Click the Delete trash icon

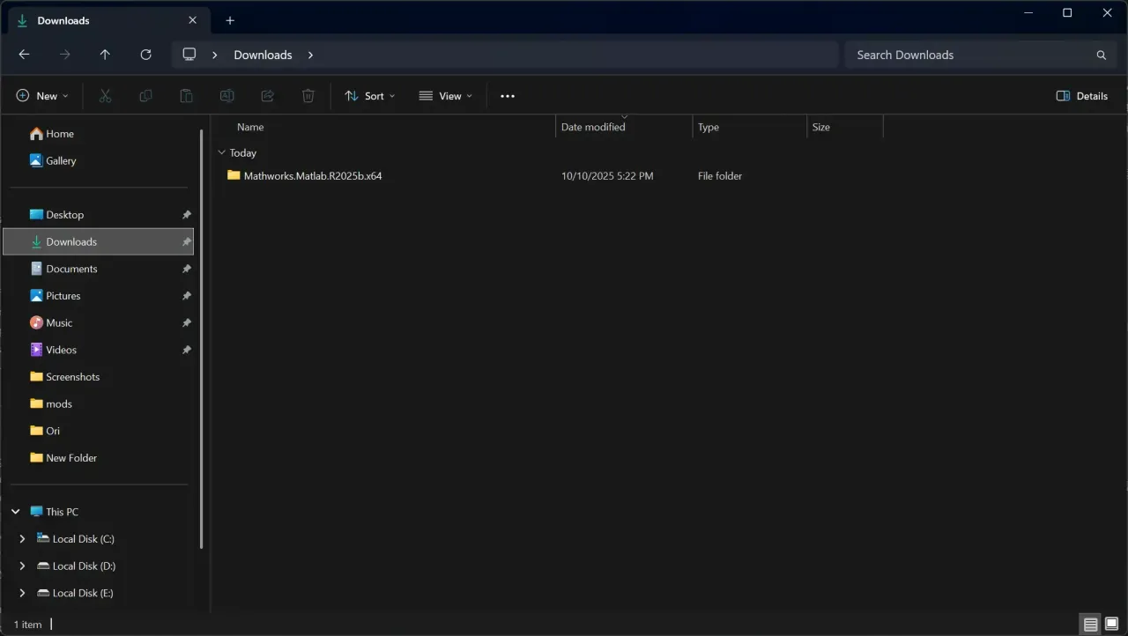click(308, 96)
